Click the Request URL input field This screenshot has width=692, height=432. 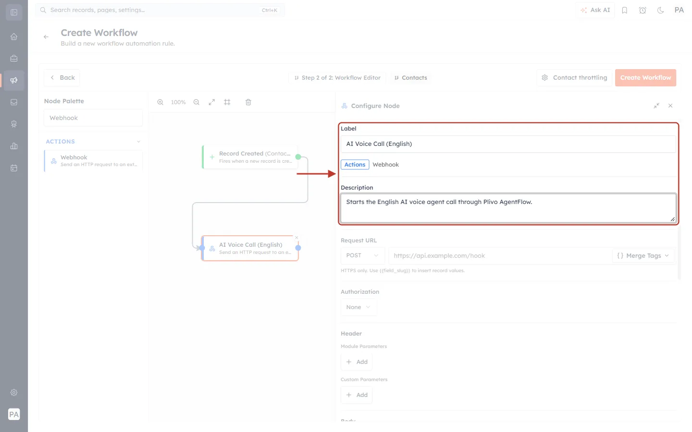pyautogui.click(x=500, y=256)
